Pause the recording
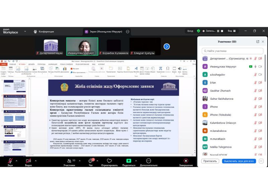Screen dimensions: 268x194 pos(218,31)
